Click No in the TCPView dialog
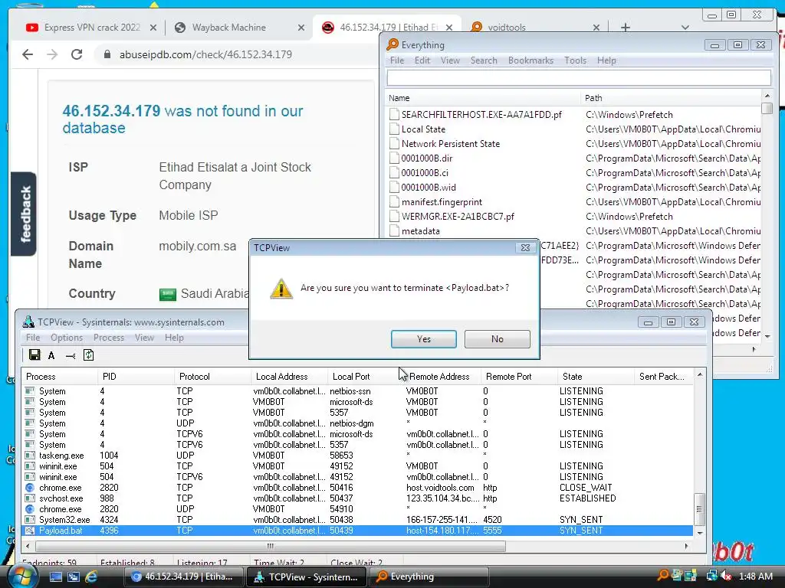The image size is (785, 588). tap(497, 339)
